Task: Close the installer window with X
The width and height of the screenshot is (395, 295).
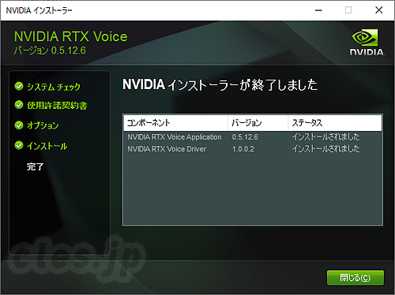Action: 378,10
